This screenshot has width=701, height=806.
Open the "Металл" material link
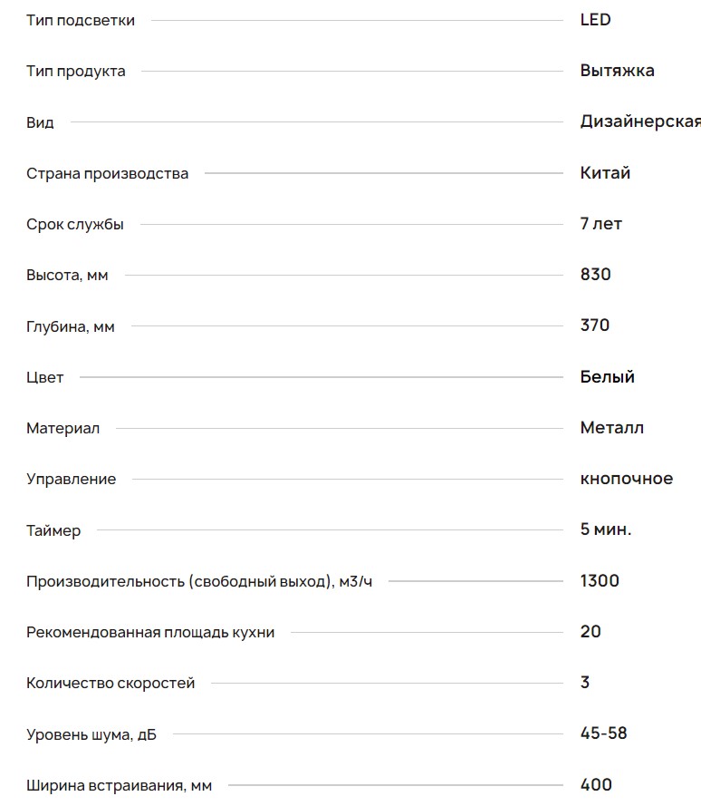point(611,428)
